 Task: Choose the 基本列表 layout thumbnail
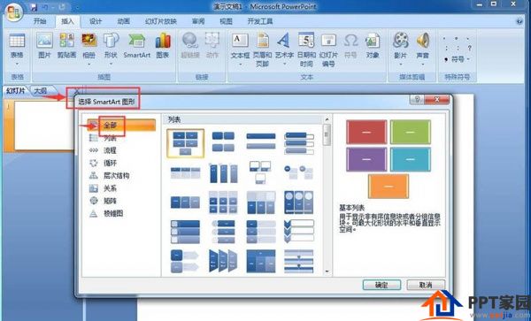point(185,143)
